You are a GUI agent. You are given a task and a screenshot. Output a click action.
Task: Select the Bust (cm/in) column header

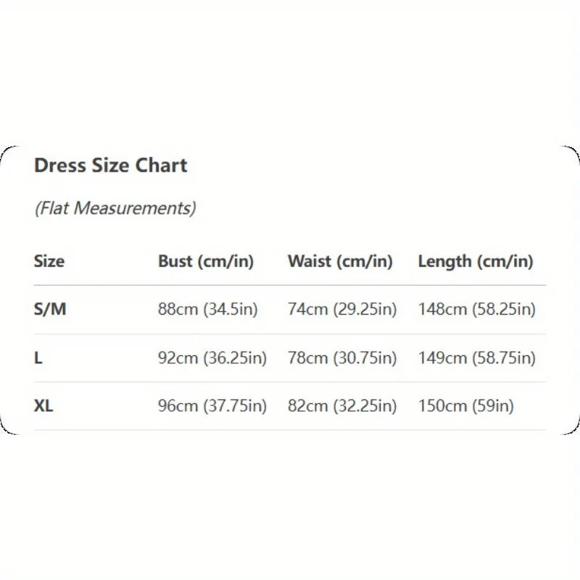click(206, 262)
